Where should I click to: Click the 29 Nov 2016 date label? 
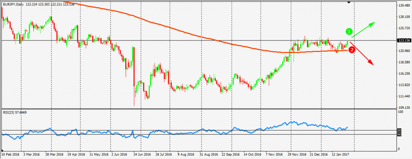(x=297, y=154)
